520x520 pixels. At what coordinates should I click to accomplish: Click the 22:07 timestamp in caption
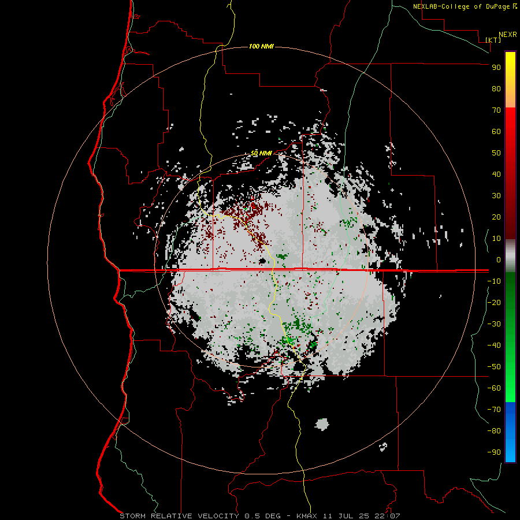coord(387,516)
